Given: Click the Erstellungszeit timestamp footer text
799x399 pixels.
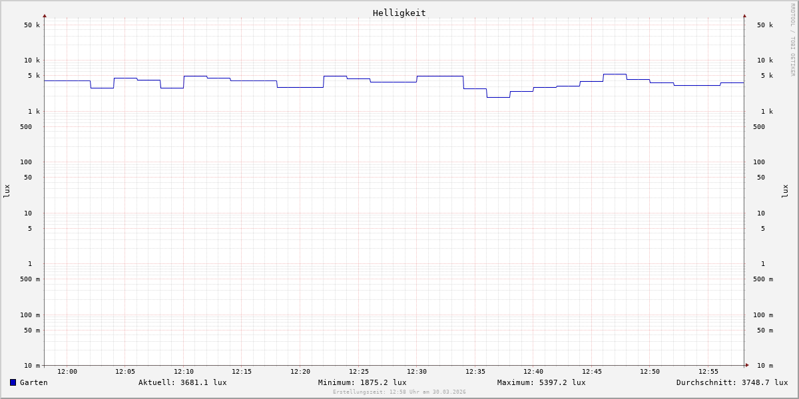Looking at the screenshot, I should (x=400, y=392).
